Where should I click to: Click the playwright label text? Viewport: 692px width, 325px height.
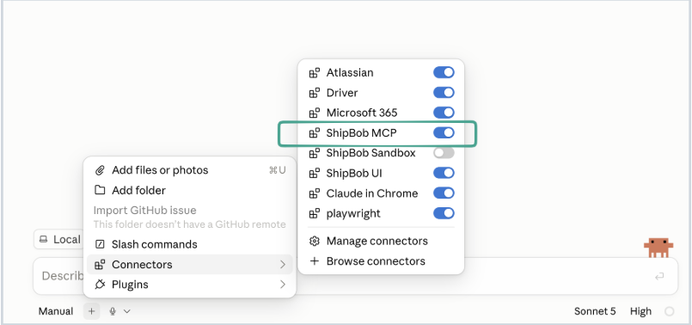tap(353, 214)
